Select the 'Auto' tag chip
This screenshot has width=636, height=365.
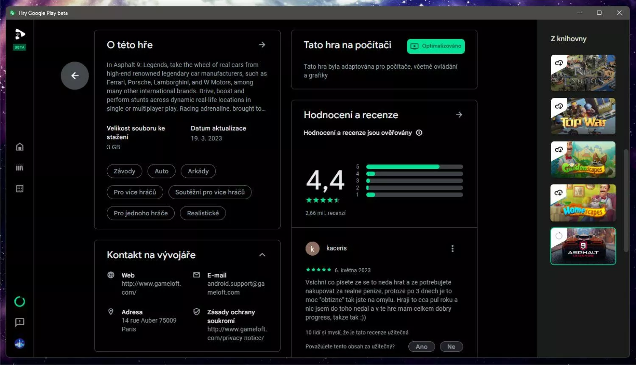(162, 171)
